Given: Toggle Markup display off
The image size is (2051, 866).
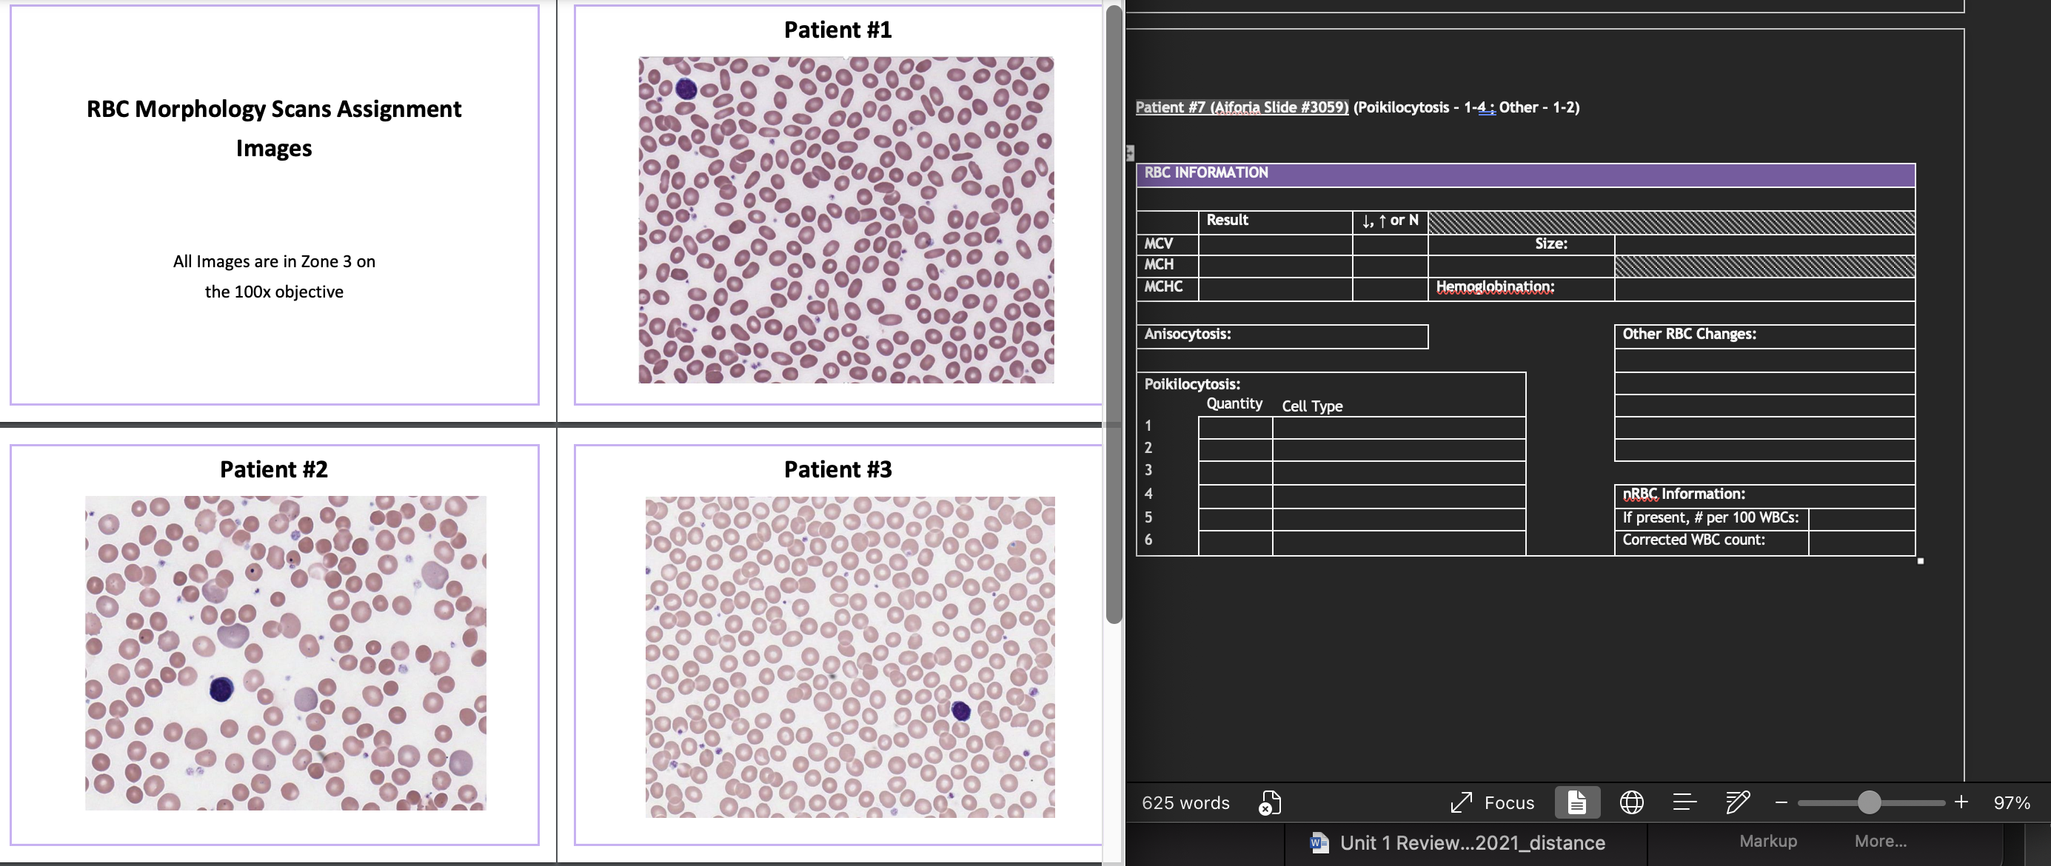Looking at the screenshot, I should (x=1767, y=842).
